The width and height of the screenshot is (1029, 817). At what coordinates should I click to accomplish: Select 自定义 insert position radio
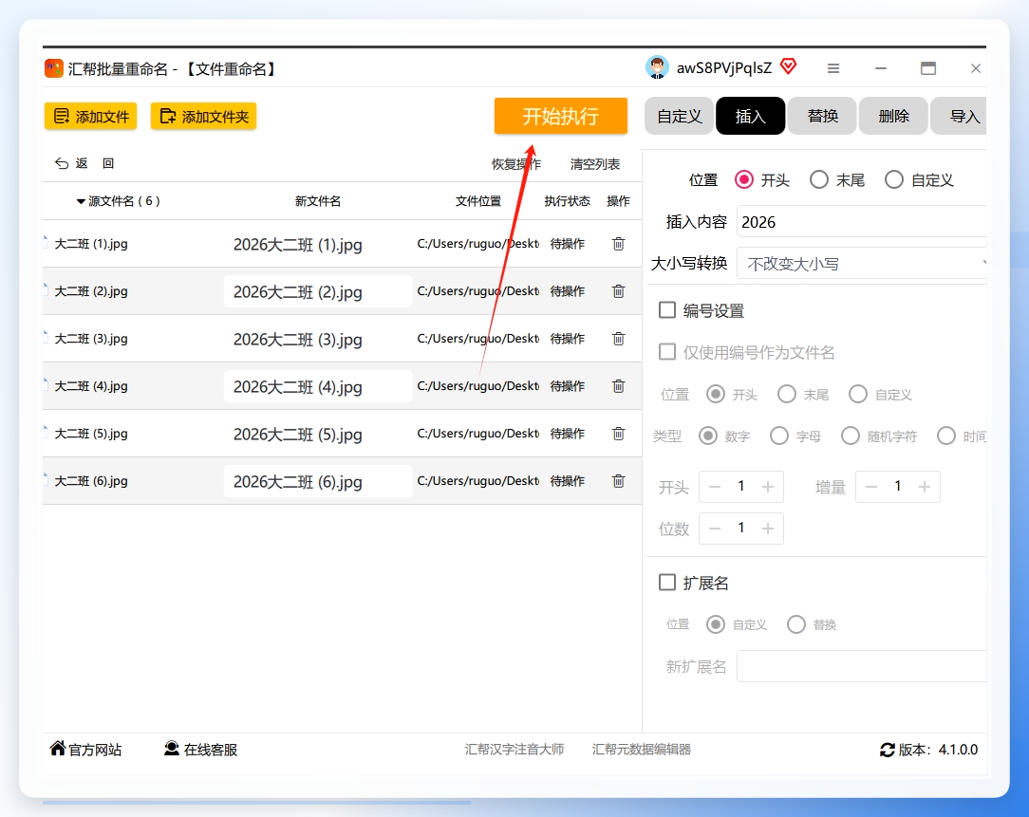click(894, 179)
